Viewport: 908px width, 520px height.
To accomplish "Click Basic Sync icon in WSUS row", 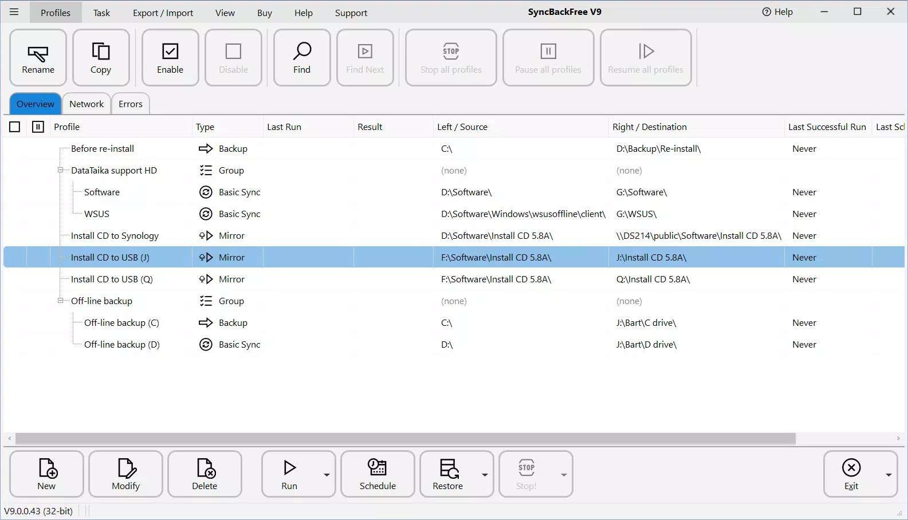I will [206, 214].
